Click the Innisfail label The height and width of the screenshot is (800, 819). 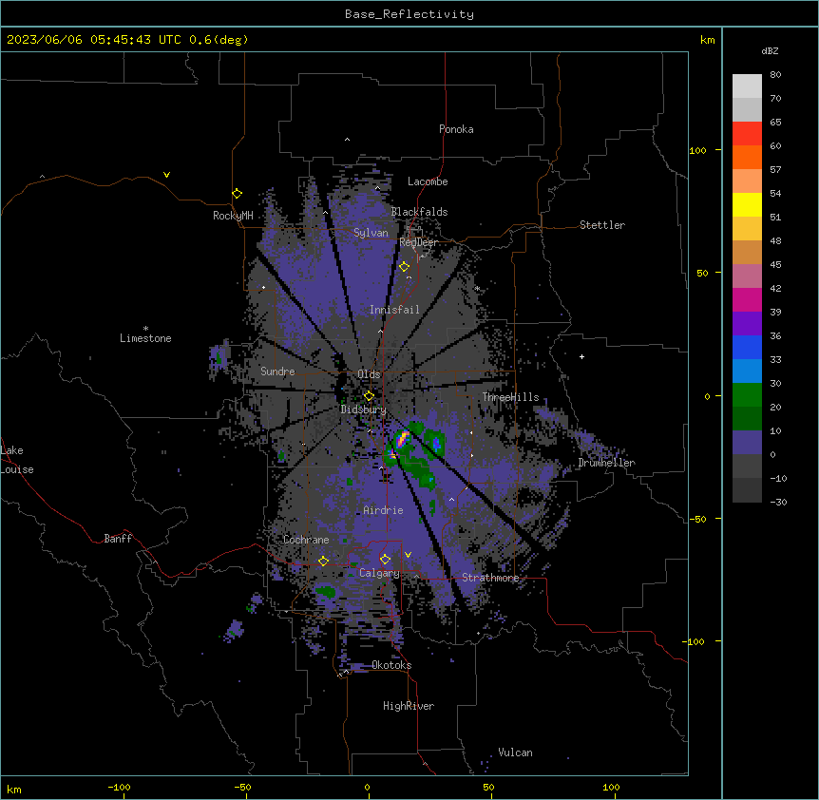click(394, 310)
